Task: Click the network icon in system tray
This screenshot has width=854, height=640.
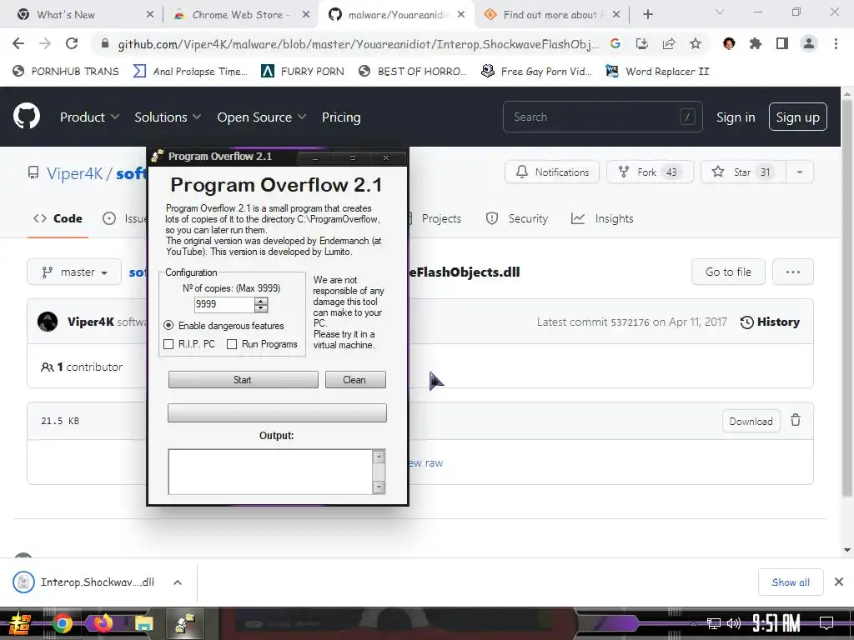Action: click(713, 623)
